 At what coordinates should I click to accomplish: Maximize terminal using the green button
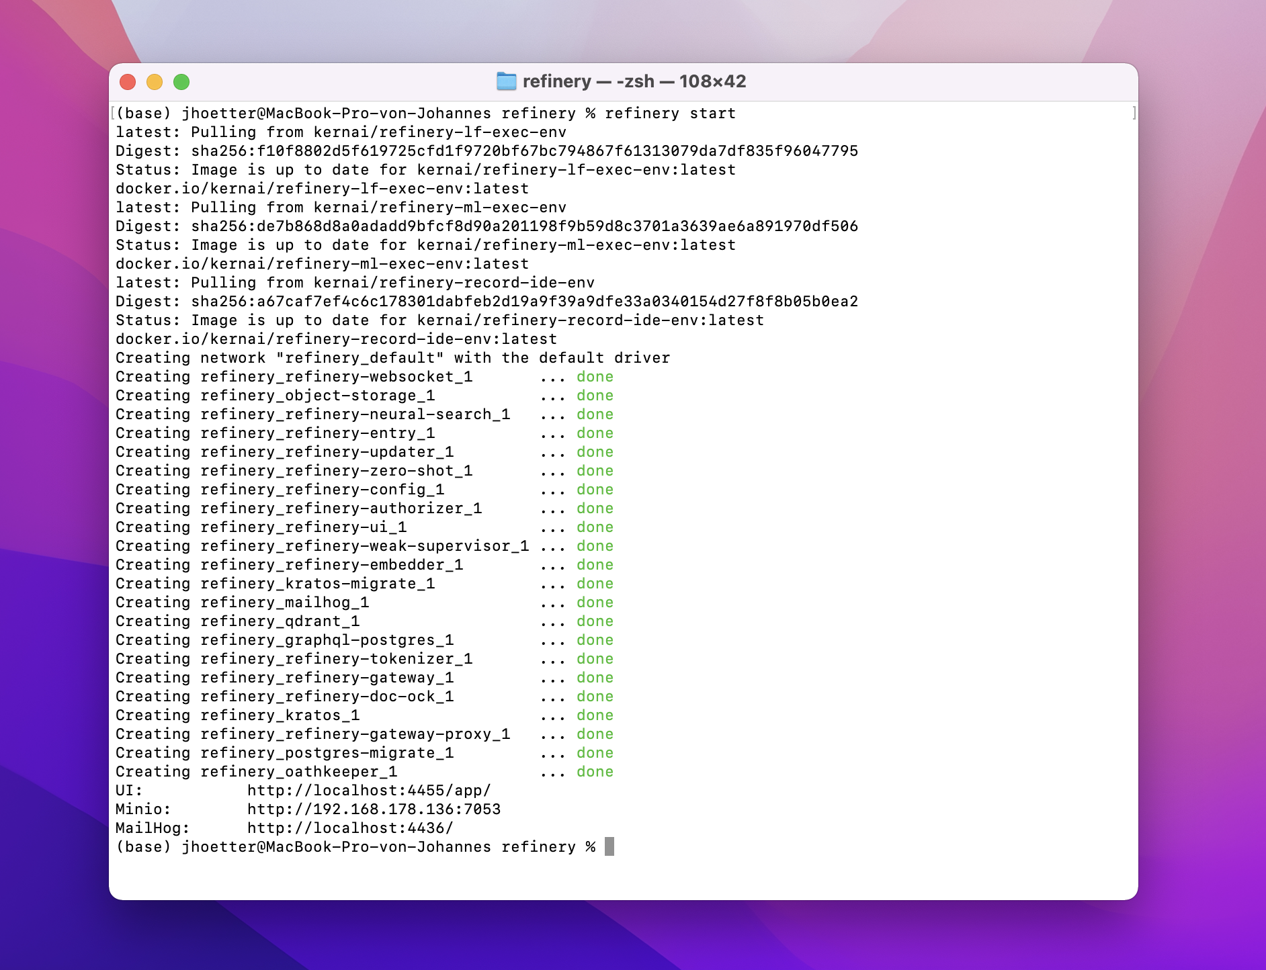[181, 82]
